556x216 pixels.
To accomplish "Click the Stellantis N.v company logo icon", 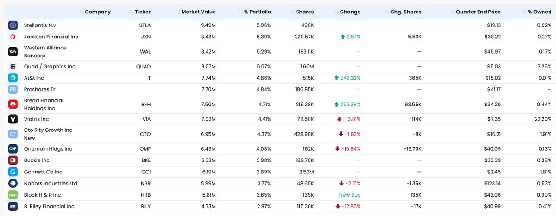I will [13, 25].
